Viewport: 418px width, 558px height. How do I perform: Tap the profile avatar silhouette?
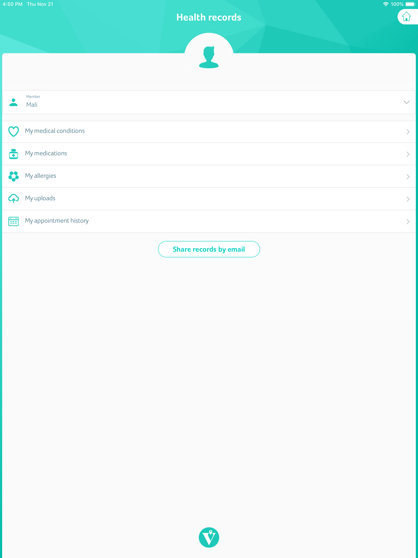tap(209, 57)
